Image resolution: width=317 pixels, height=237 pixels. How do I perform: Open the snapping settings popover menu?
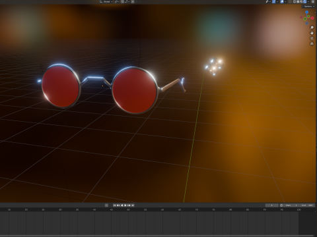coord(127,1)
